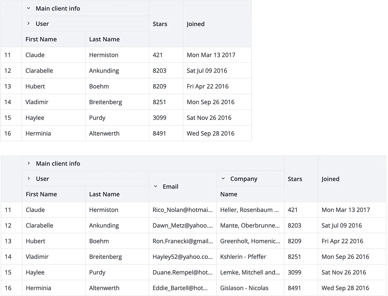The height and width of the screenshot is (296, 388).
Task: Click the Name header under Company
Action: [x=229, y=194]
